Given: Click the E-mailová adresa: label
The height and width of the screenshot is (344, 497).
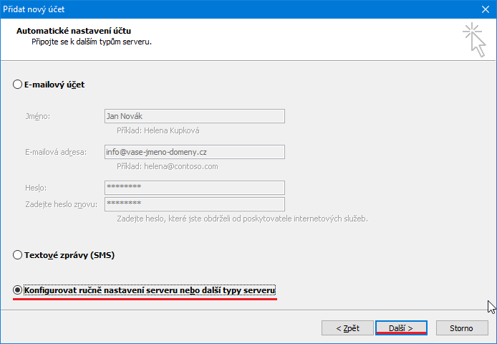Looking at the screenshot, I should (55, 152).
